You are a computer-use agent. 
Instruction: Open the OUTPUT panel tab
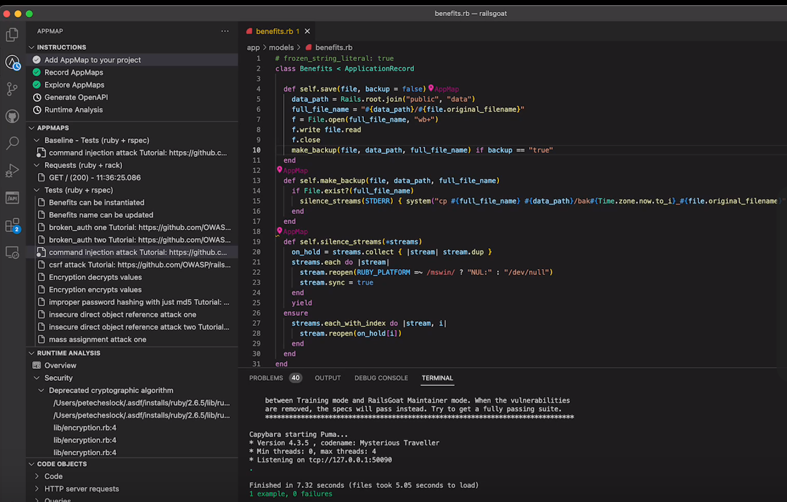[327, 378]
